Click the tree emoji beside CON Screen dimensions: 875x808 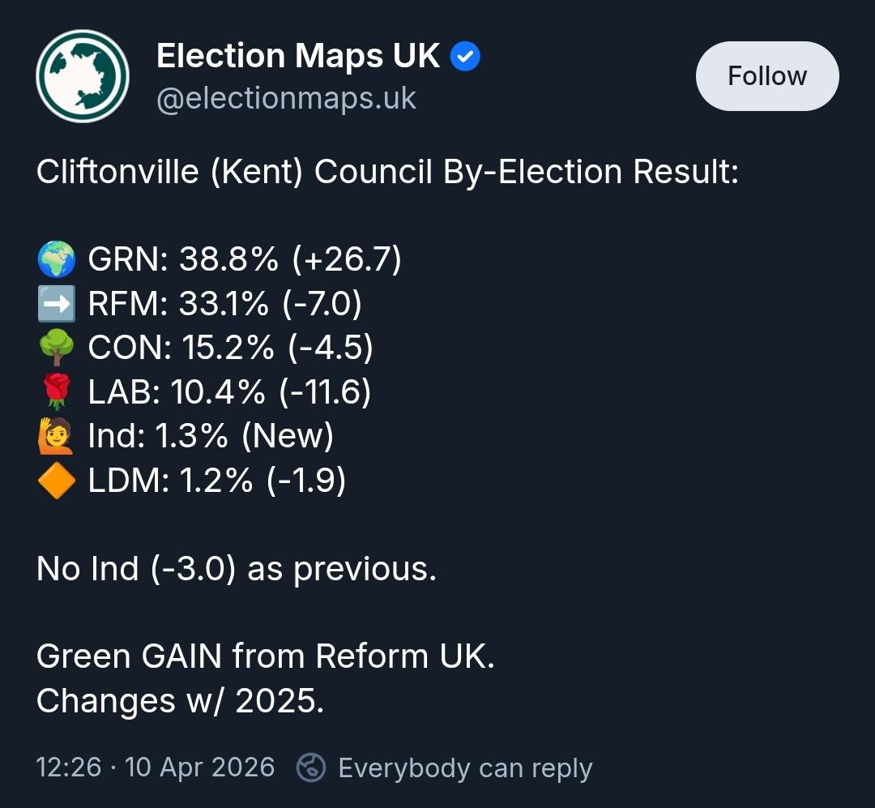(57, 348)
